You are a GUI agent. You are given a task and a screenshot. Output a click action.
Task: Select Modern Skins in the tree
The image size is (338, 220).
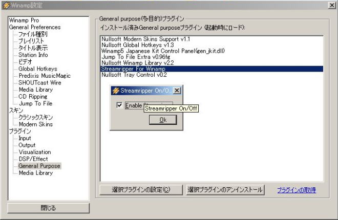click(36, 124)
